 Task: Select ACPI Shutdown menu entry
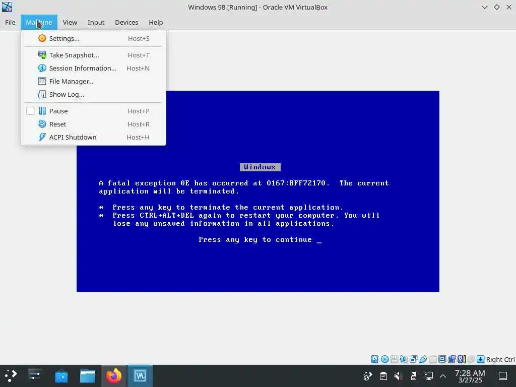pyautogui.click(x=93, y=137)
